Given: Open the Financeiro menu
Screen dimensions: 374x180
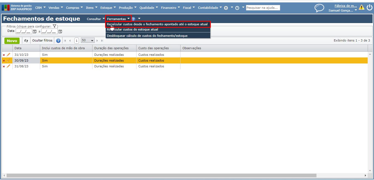Looking at the screenshot, I should (x=170, y=8).
